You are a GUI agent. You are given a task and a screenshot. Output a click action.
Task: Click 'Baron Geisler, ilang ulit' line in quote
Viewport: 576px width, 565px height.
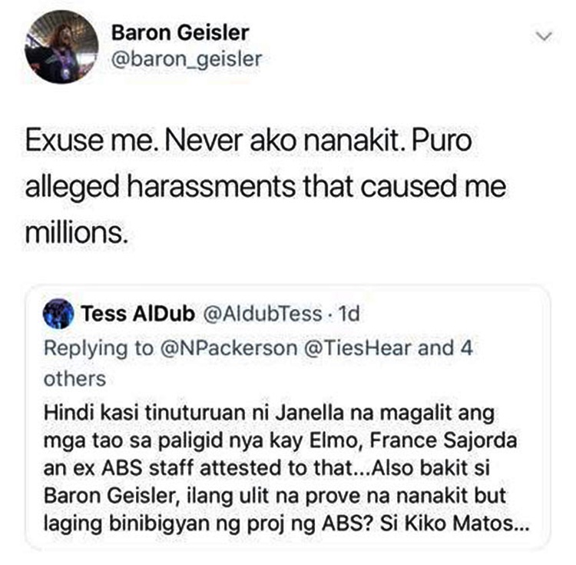pyautogui.click(x=275, y=496)
